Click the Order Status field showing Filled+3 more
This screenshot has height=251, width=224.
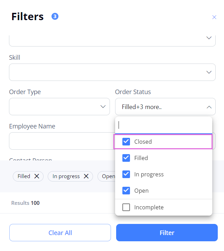[165, 107]
